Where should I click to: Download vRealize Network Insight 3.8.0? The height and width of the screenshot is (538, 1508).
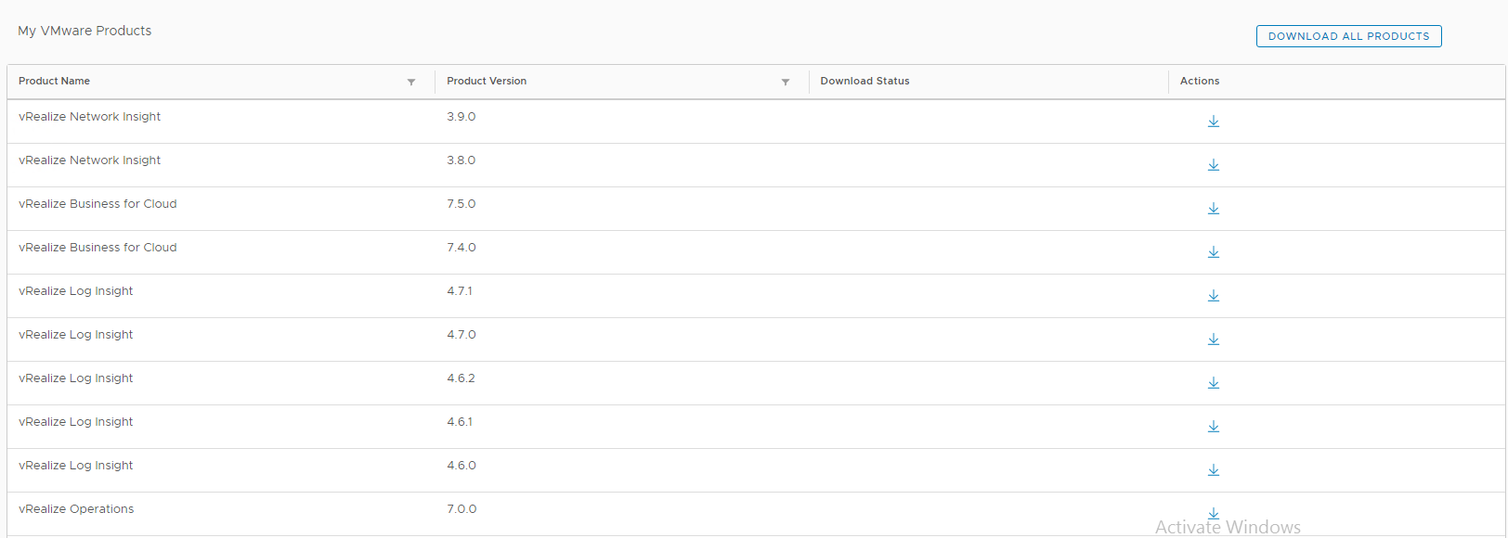pos(1213,165)
